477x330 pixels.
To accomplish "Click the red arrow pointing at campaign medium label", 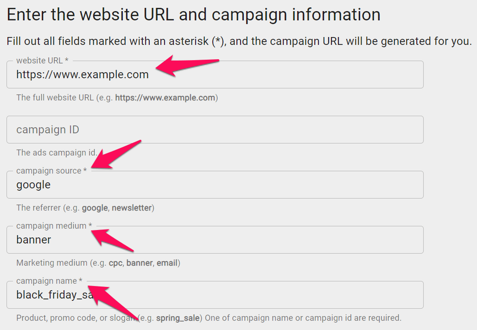I will [112, 240].
